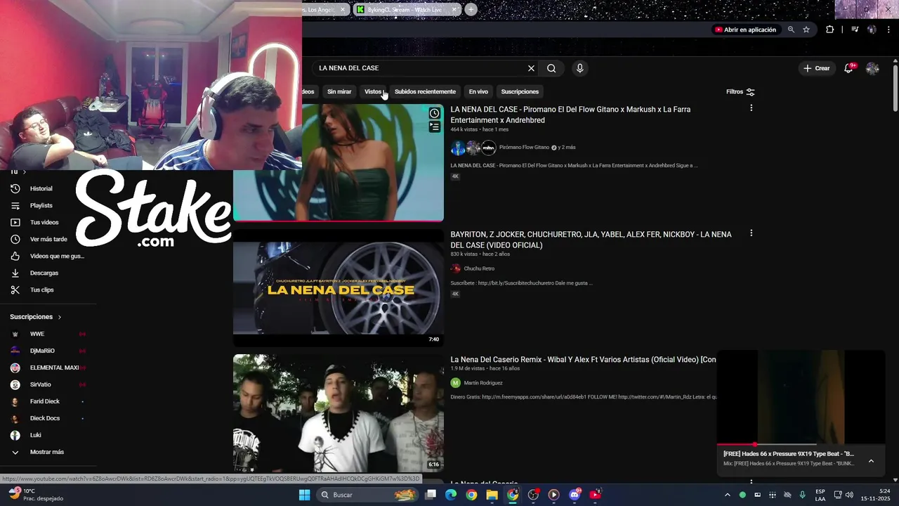Open File Explorer from the taskbar
The width and height of the screenshot is (899, 506).
[492, 495]
